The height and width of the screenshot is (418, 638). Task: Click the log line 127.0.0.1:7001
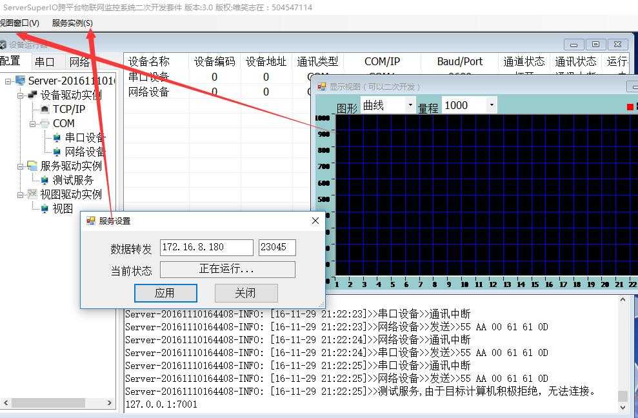[161, 404]
